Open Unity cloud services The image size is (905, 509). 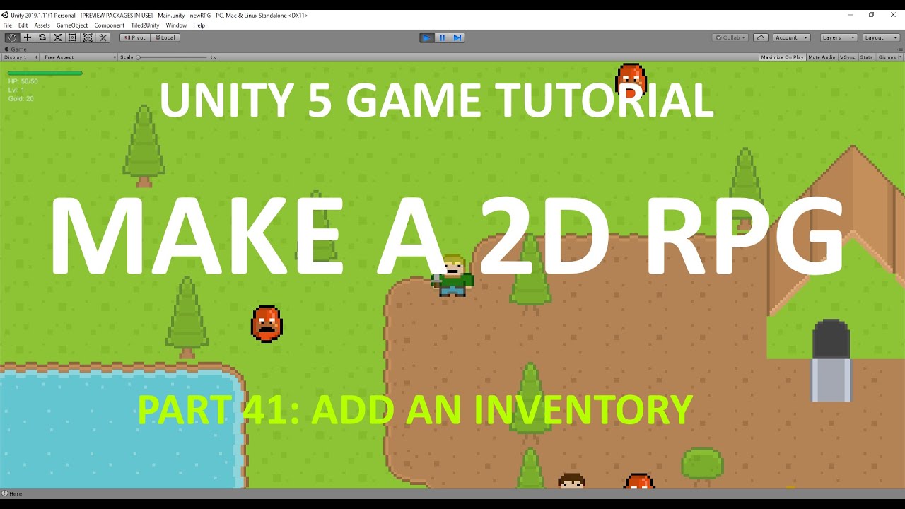click(760, 37)
